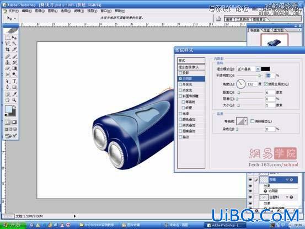Select the Healing Brush tool

[x=8, y=57]
